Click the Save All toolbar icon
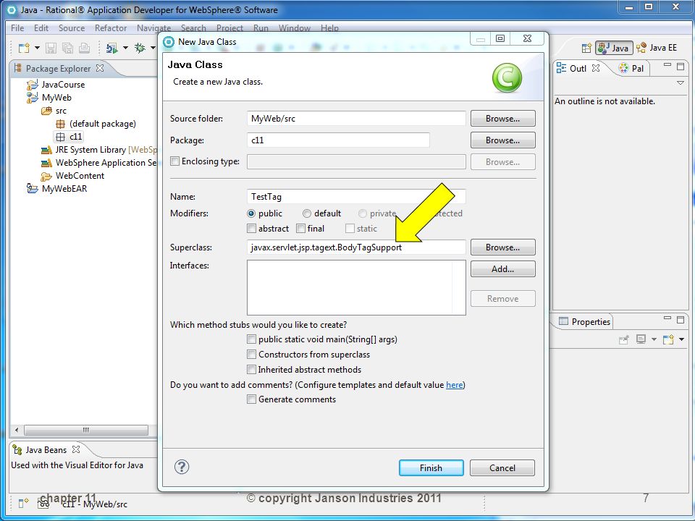This screenshot has height=521, width=695. [x=67, y=48]
